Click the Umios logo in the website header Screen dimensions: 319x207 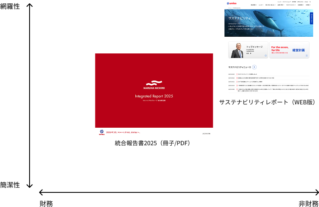point(231,4)
